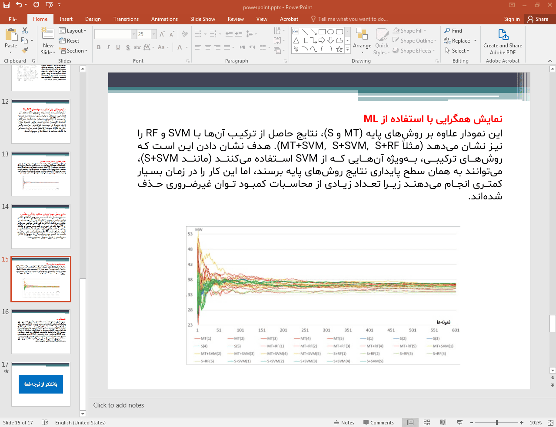Clear all formatting icon

[185, 34]
